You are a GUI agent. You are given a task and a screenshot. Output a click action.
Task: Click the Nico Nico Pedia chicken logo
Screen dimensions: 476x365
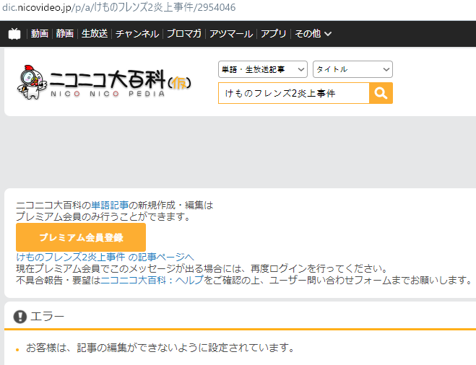pyautogui.click(x=32, y=82)
